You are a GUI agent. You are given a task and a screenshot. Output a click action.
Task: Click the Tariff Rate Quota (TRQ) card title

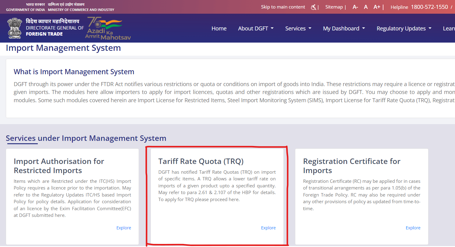coord(201,161)
